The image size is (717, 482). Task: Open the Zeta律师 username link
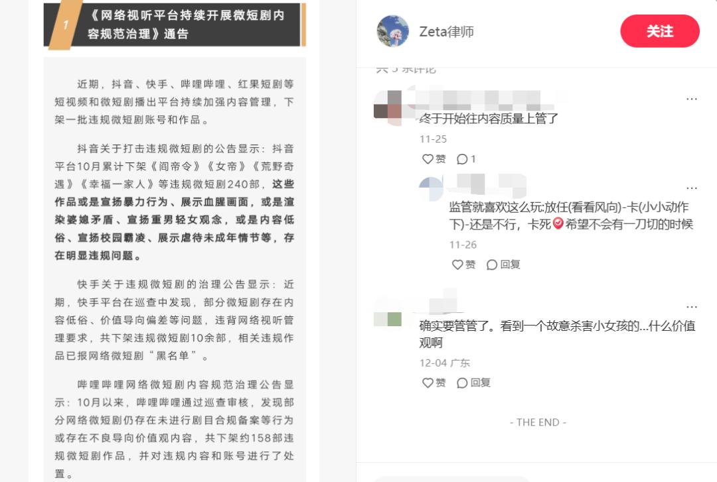click(x=446, y=32)
